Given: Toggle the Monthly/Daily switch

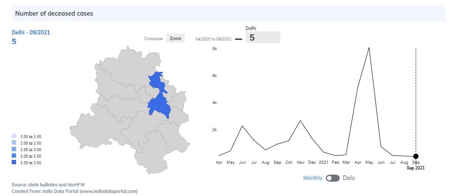Looking at the screenshot, I should pos(333,178).
